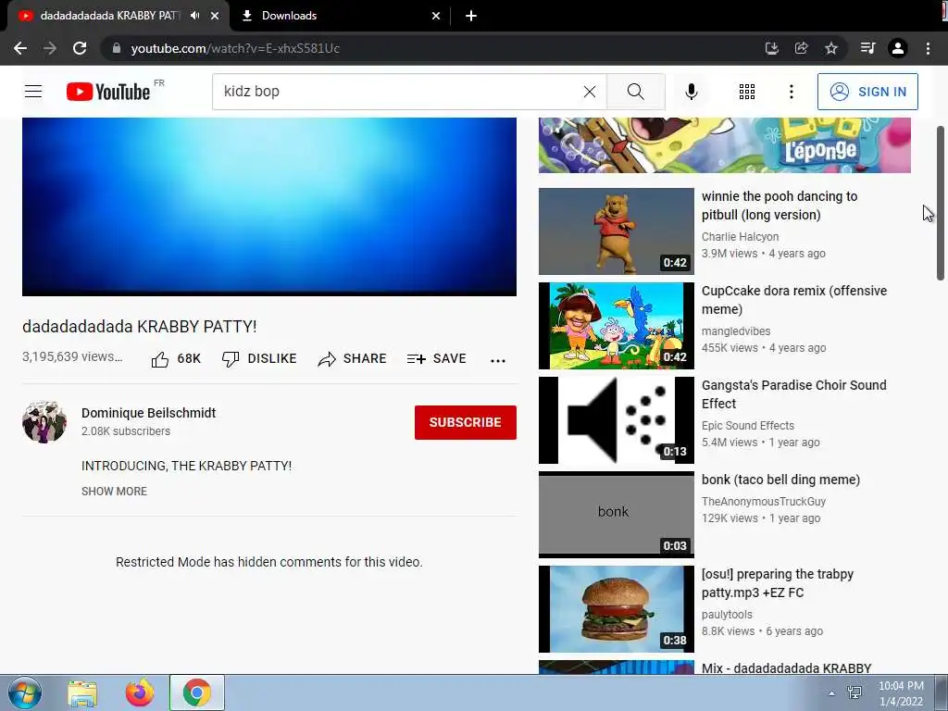Open Chrome profile avatar
This screenshot has width=948, height=711.
[898, 48]
